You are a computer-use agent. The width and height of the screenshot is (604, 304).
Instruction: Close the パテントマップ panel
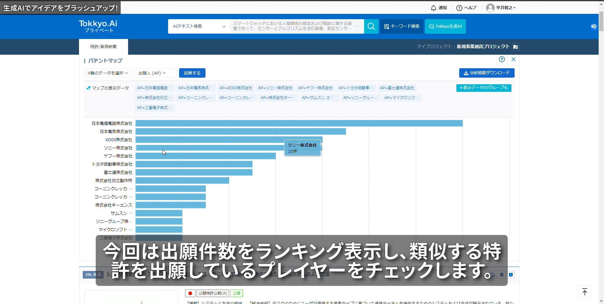click(513, 59)
